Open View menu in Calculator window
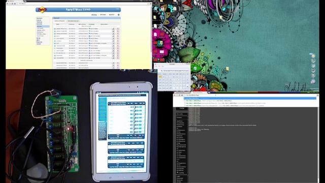 [156, 67]
